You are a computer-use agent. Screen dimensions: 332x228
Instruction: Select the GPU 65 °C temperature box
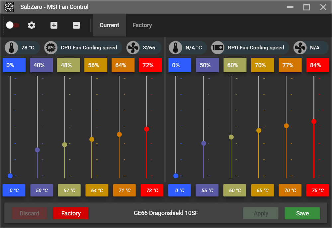click(262, 191)
